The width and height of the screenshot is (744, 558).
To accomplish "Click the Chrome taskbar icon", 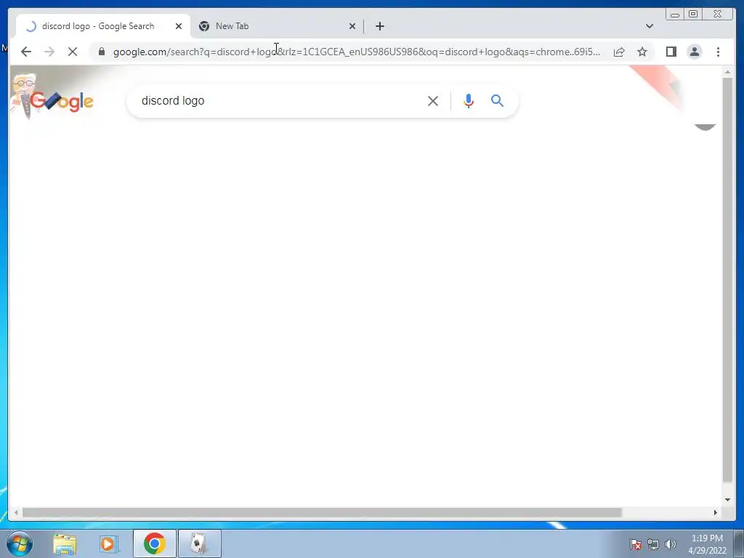I will [154, 543].
